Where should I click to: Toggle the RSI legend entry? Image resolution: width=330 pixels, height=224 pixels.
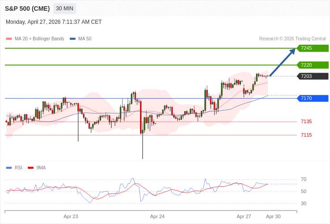point(18,168)
